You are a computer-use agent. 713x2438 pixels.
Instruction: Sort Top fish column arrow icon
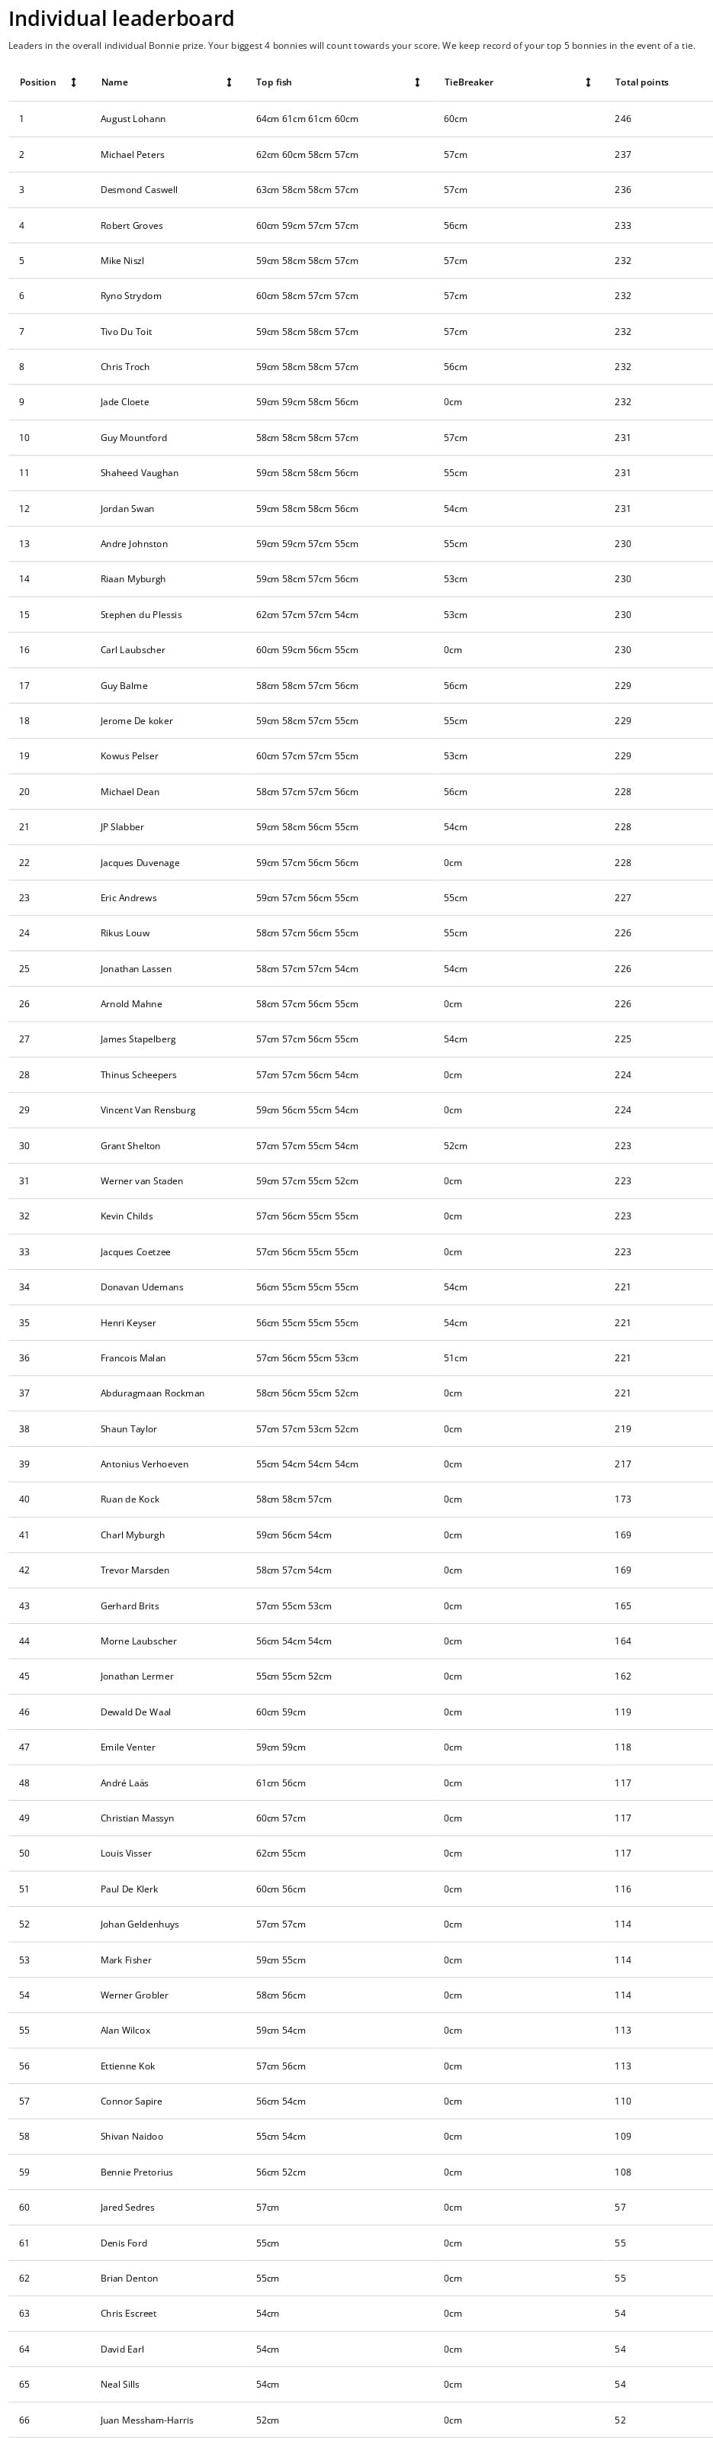(417, 82)
